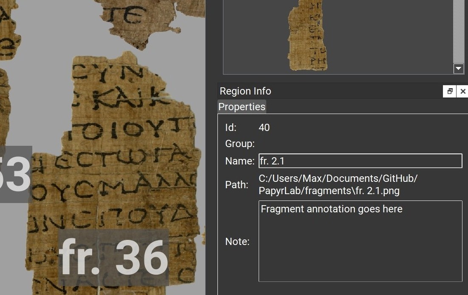Switch to the Properties tab
This screenshot has height=295, width=468.
242,107
